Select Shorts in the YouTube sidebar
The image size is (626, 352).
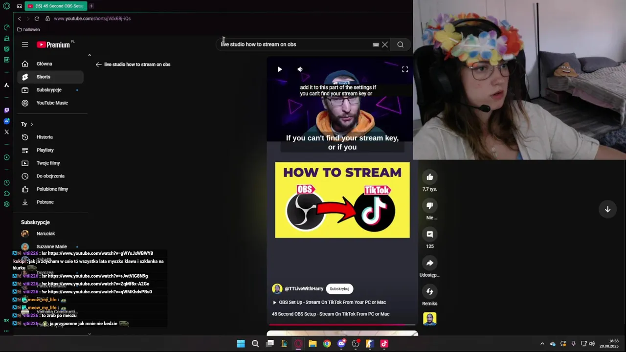(x=50, y=77)
